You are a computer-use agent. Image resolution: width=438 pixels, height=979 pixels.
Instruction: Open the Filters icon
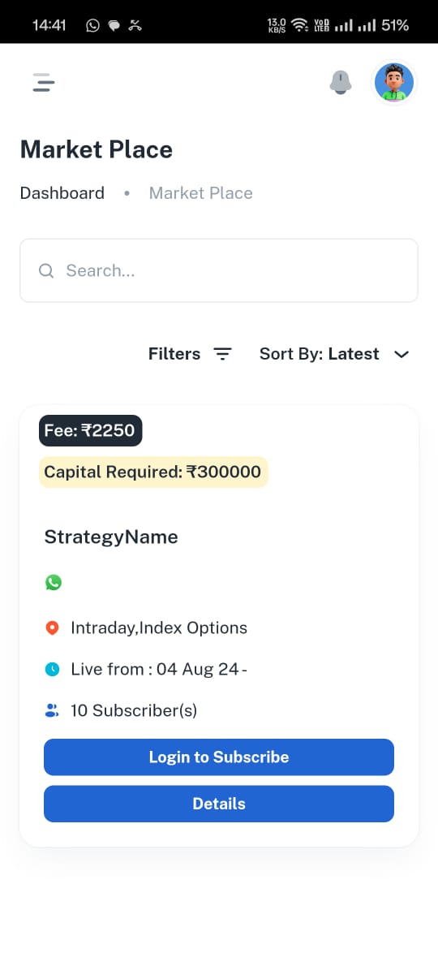[222, 354]
